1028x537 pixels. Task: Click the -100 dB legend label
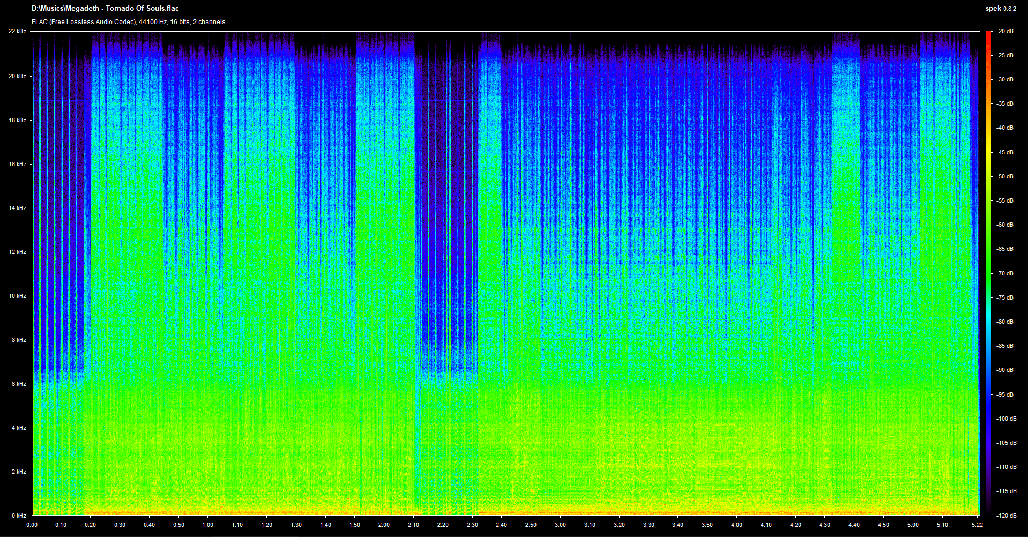(x=1007, y=419)
